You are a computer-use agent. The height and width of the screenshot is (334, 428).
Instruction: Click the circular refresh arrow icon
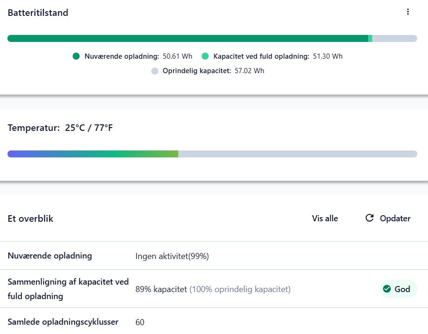(369, 218)
